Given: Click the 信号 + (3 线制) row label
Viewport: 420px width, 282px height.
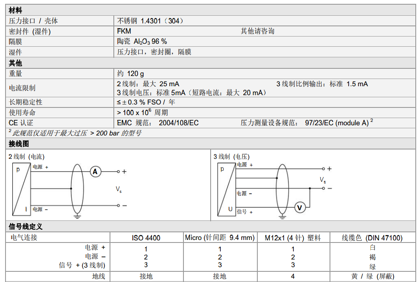Looking at the screenshot, I should click(x=82, y=265).
